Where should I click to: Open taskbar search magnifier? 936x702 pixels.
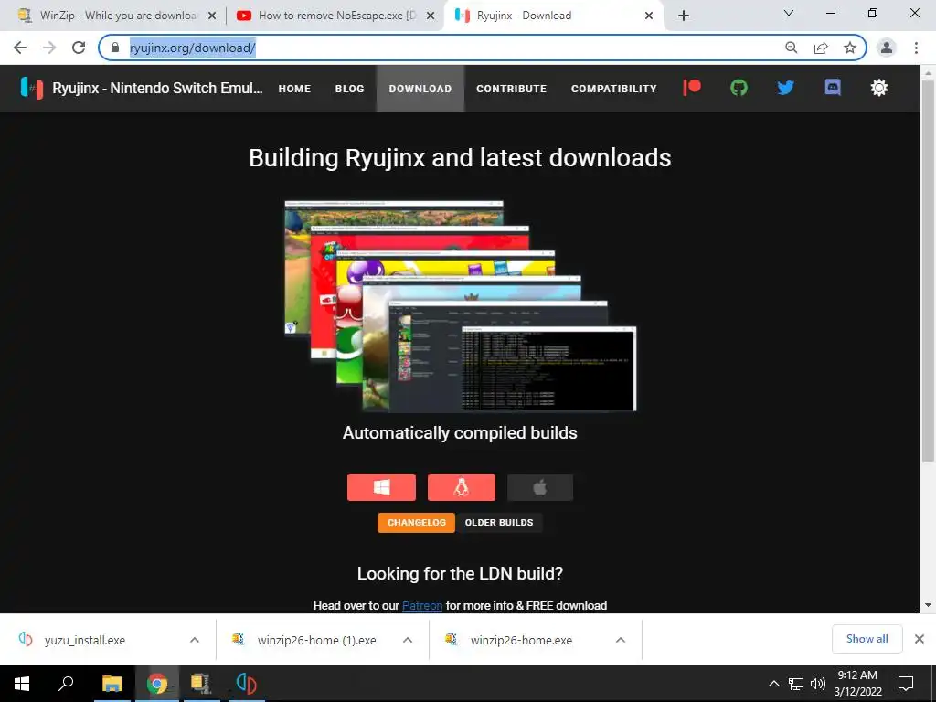[66, 684]
